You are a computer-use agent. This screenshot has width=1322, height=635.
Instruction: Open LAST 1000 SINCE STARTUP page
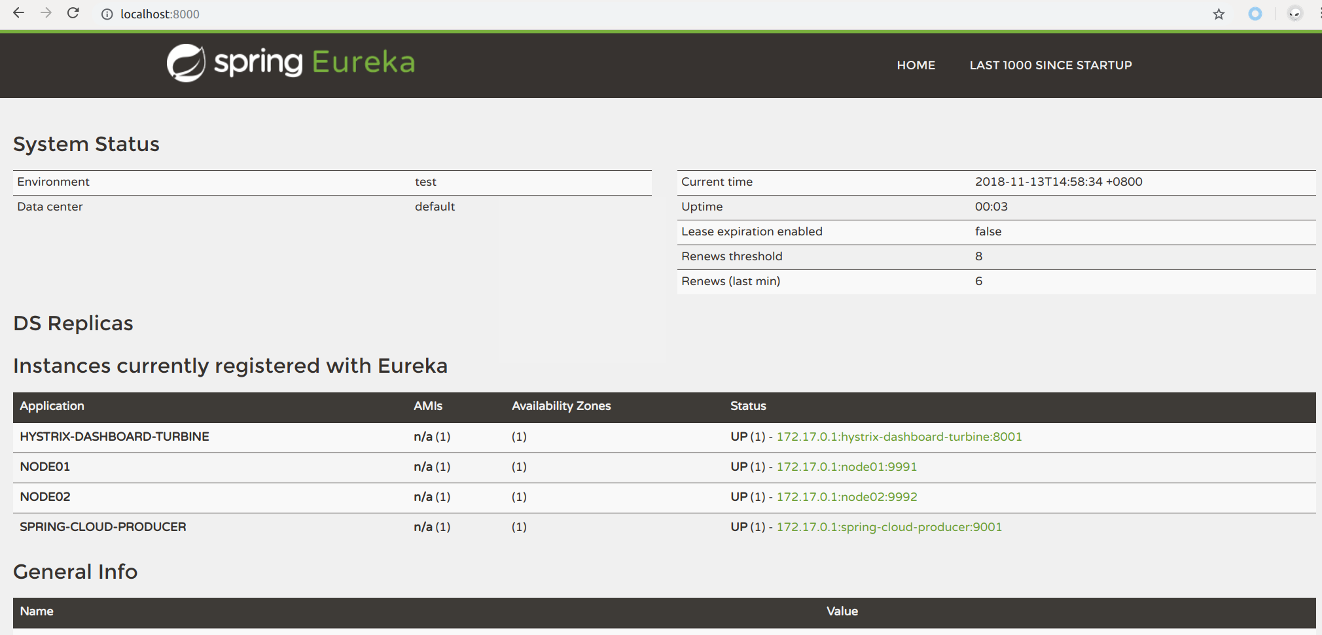[1050, 65]
